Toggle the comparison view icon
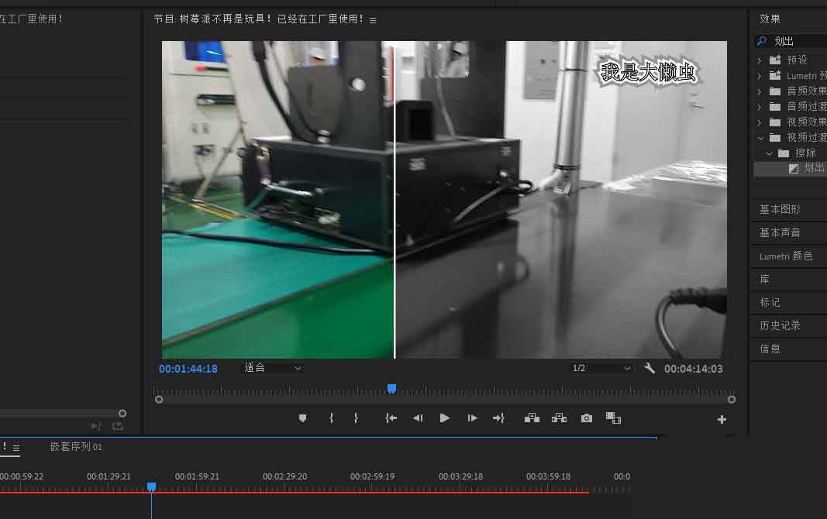 click(x=613, y=418)
